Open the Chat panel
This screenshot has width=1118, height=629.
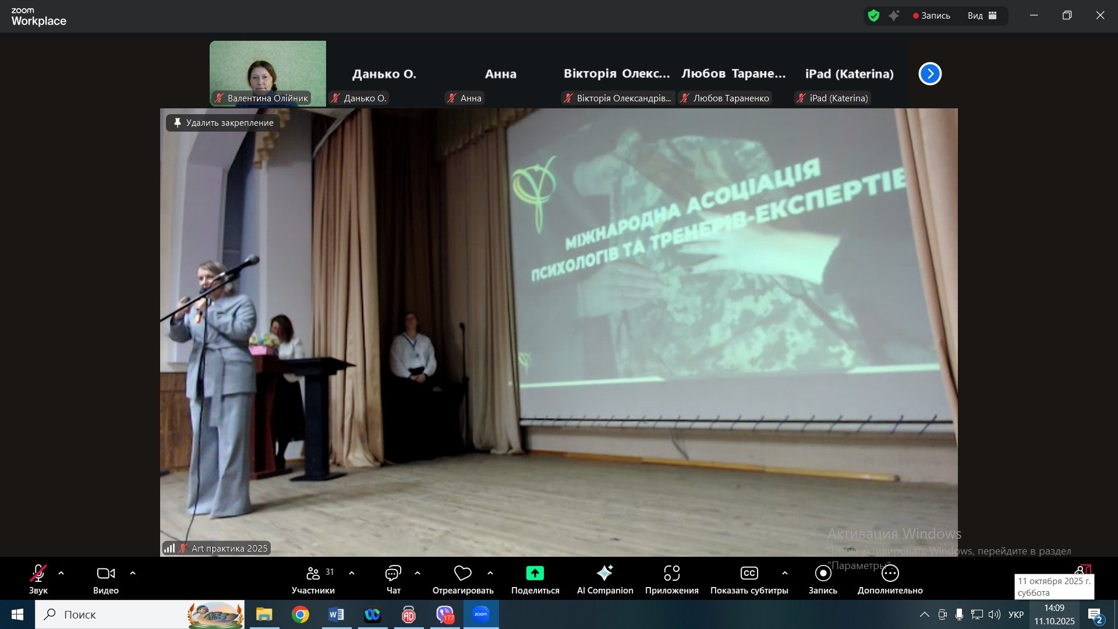[393, 574]
